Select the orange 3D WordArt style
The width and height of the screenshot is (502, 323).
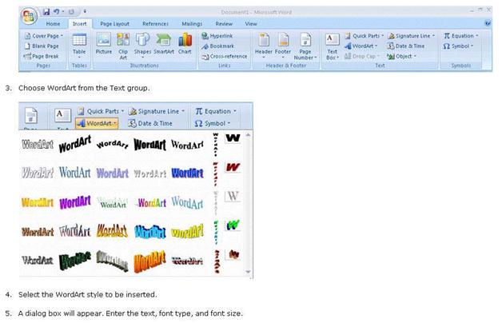(x=149, y=261)
